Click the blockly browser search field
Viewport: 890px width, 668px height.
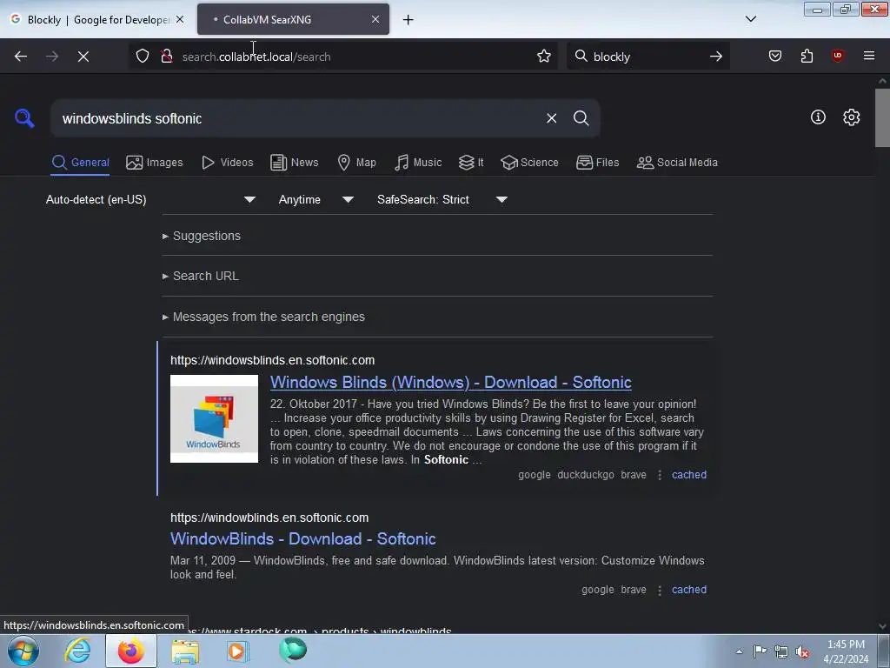[x=647, y=57]
